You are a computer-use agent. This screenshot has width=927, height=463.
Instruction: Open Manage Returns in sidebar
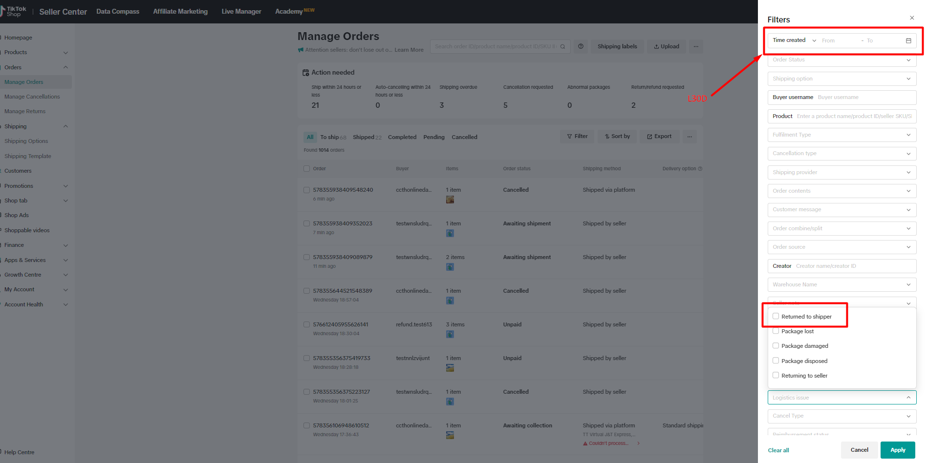tap(25, 111)
